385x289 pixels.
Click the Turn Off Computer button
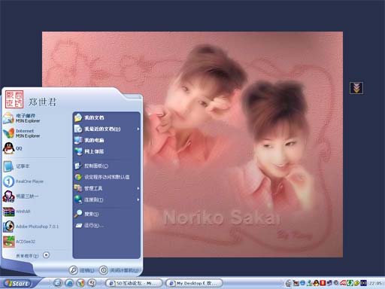coord(119,270)
